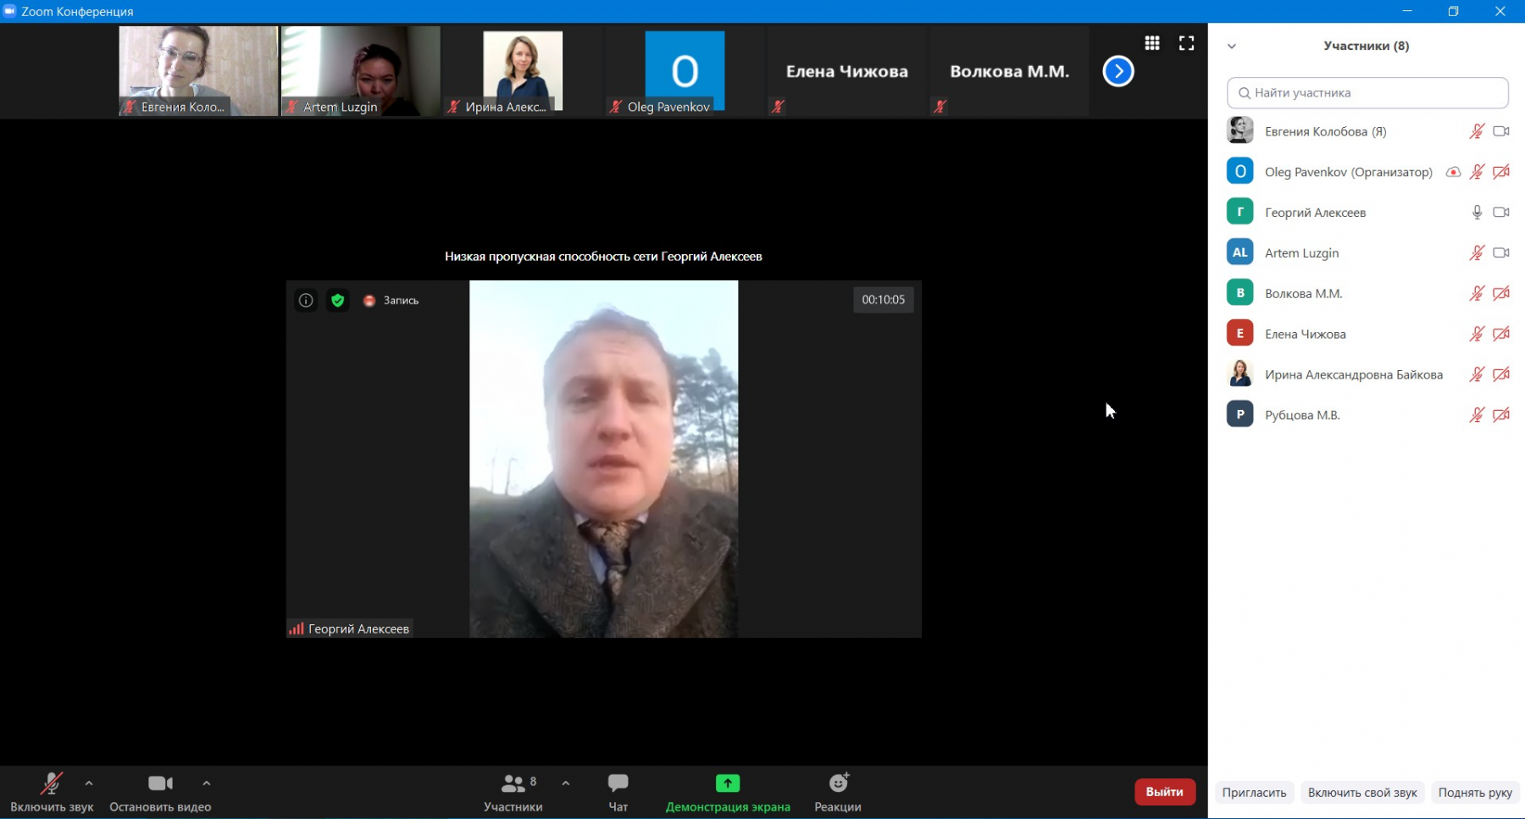The image size is (1525, 819).
Task: Click recording icon beside Oleg Pavenkov
Action: pos(1453,172)
